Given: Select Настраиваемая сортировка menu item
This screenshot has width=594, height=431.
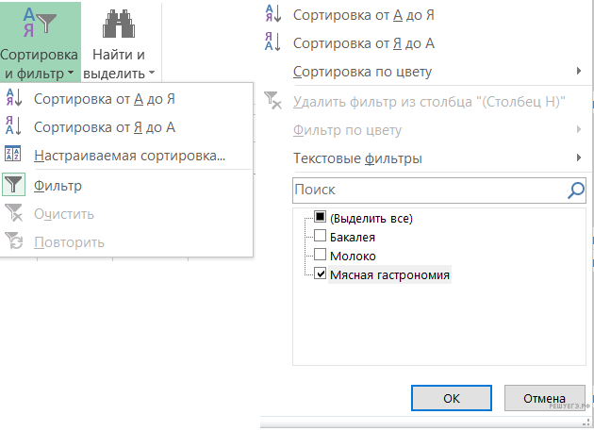Looking at the screenshot, I should [x=129, y=157].
